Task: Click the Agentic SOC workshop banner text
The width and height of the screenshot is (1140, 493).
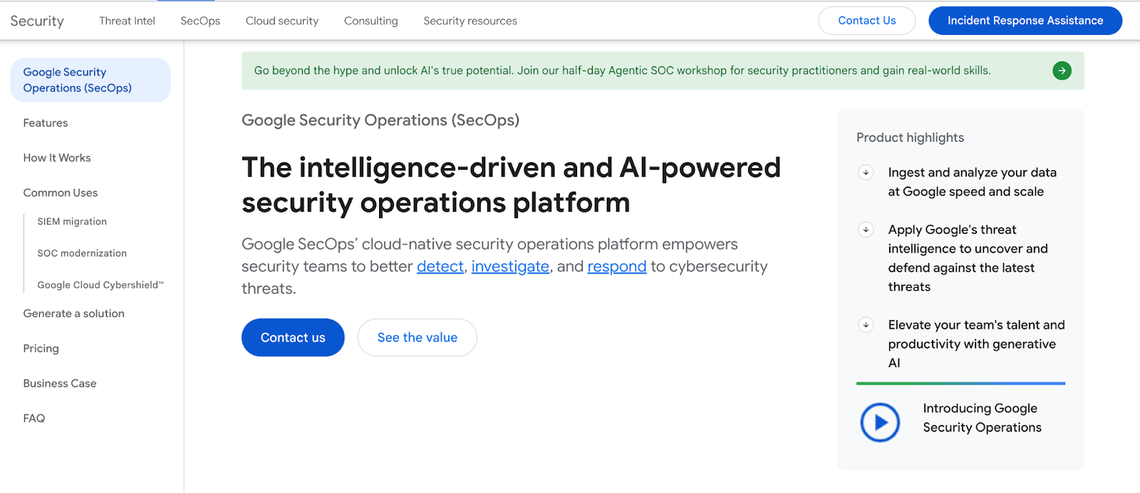Action: coord(622,71)
